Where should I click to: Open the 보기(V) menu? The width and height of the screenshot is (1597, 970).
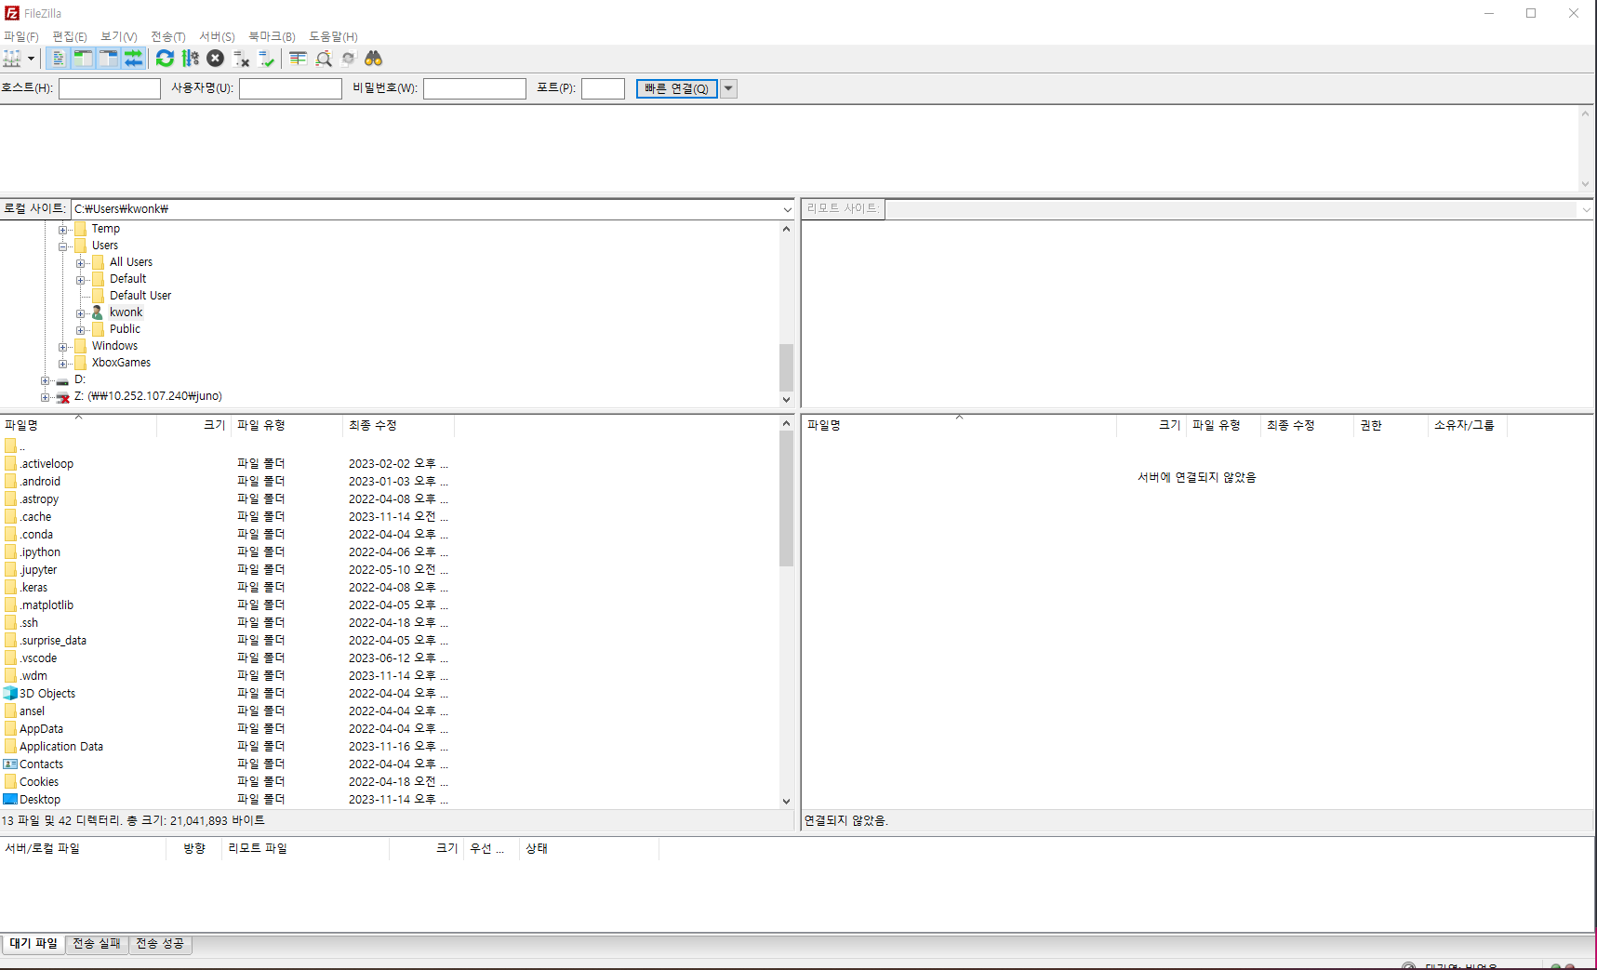(x=119, y=36)
